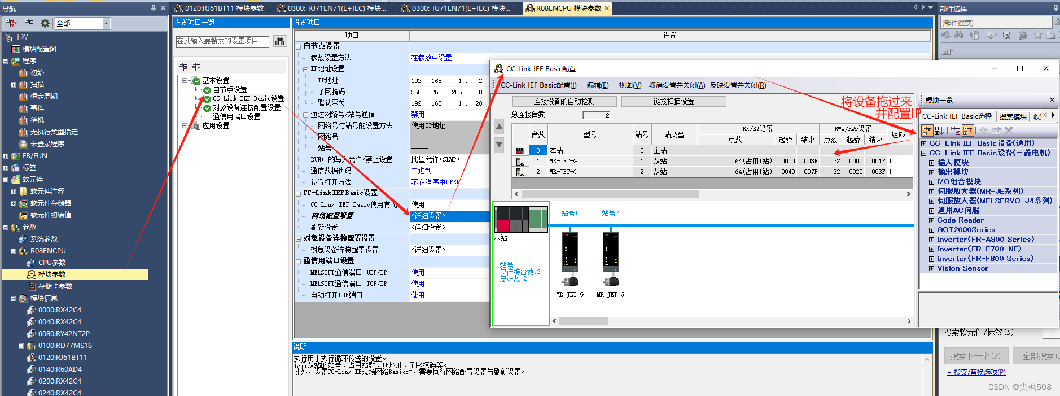Expand the FB/FUN tree node

pos(5,156)
